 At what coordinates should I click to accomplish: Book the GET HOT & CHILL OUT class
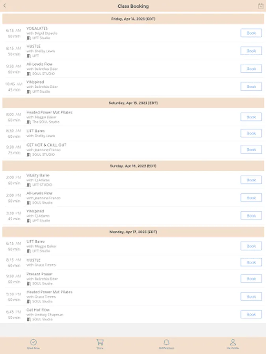[251, 149]
